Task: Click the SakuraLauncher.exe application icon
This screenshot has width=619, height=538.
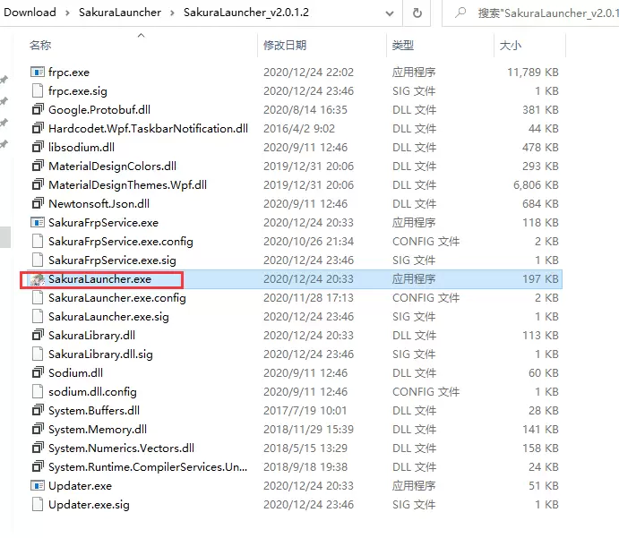Action: point(38,279)
